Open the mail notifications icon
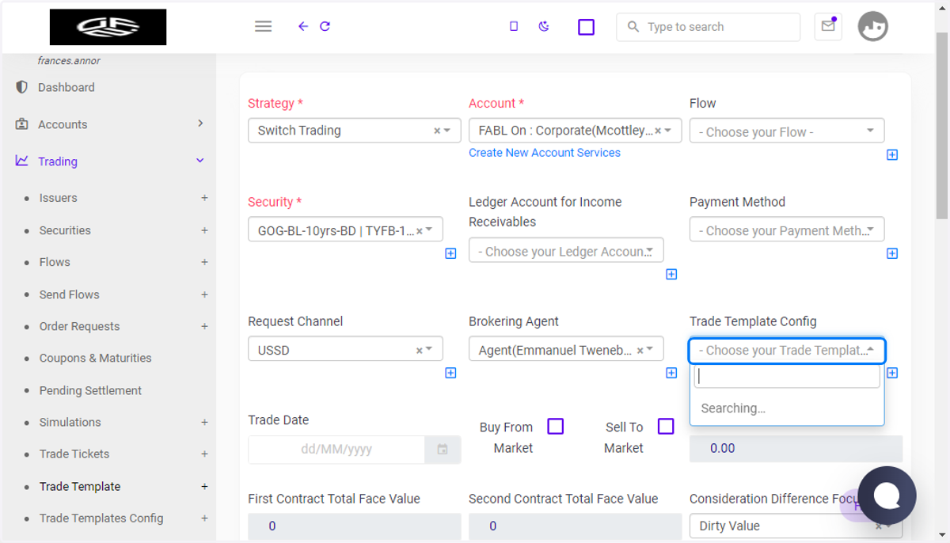 [828, 26]
